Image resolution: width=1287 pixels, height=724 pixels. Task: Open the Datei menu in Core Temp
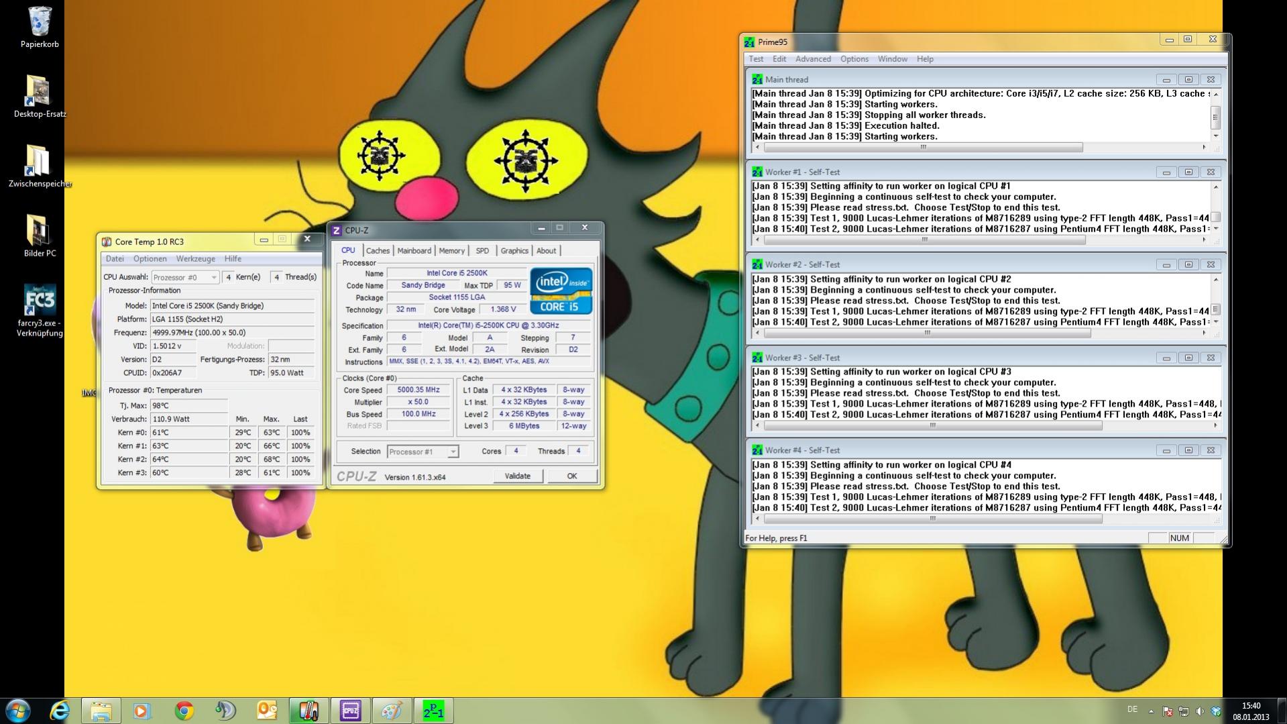115,259
